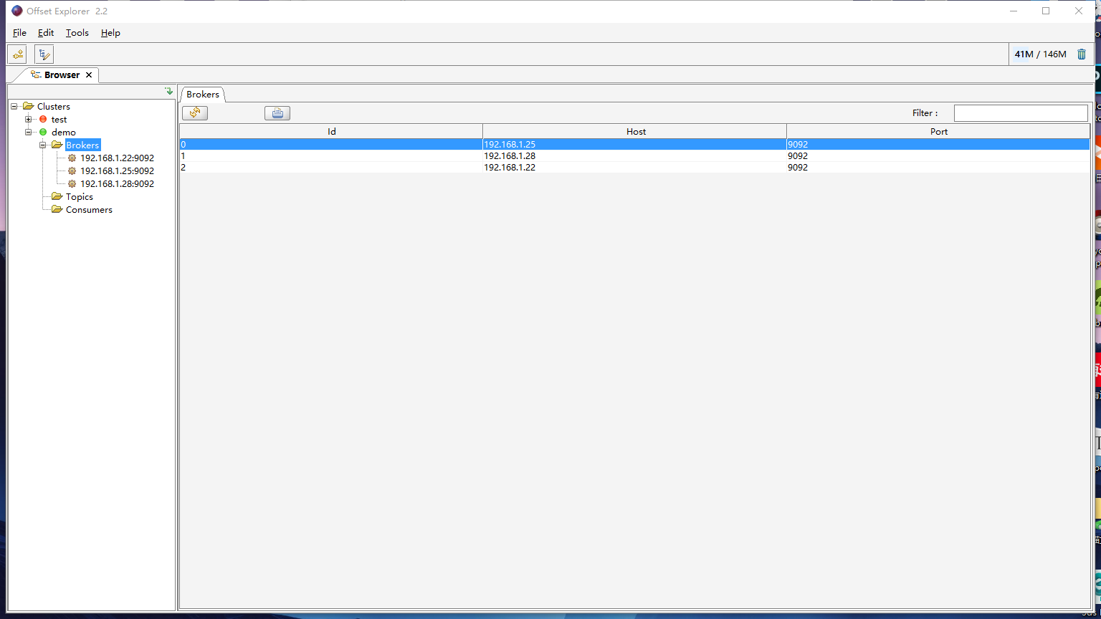
Task: Sort by the Host column header
Action: point(635,132)
